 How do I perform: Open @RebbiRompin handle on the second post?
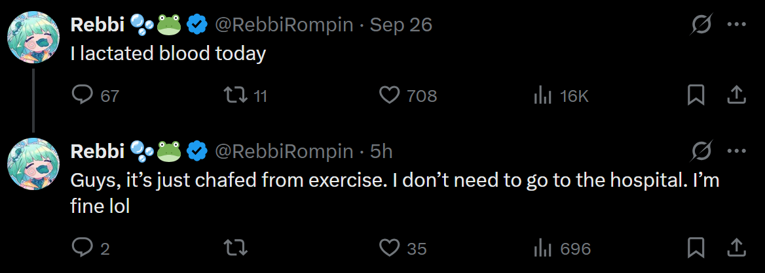pyautogui.click(x=284, y=152)
